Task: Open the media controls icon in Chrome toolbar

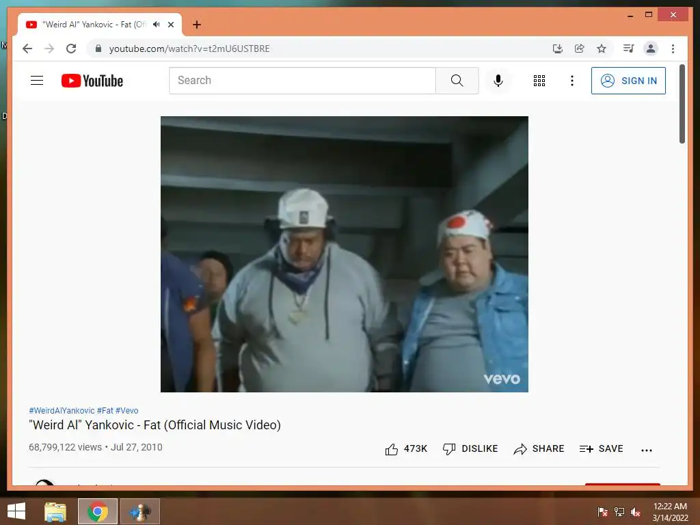Action: pyautogui.click(x=629, y=49)
